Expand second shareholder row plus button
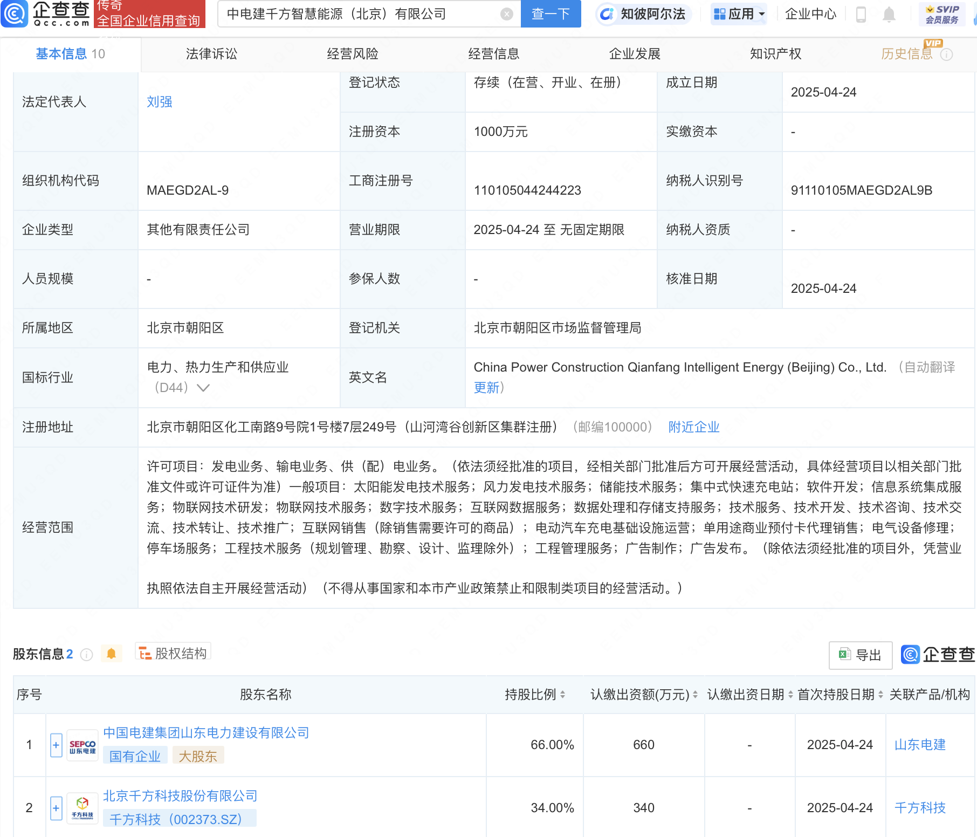Image resolution: width=977 pixels, height=837 pixels. (x=56, y=808)
